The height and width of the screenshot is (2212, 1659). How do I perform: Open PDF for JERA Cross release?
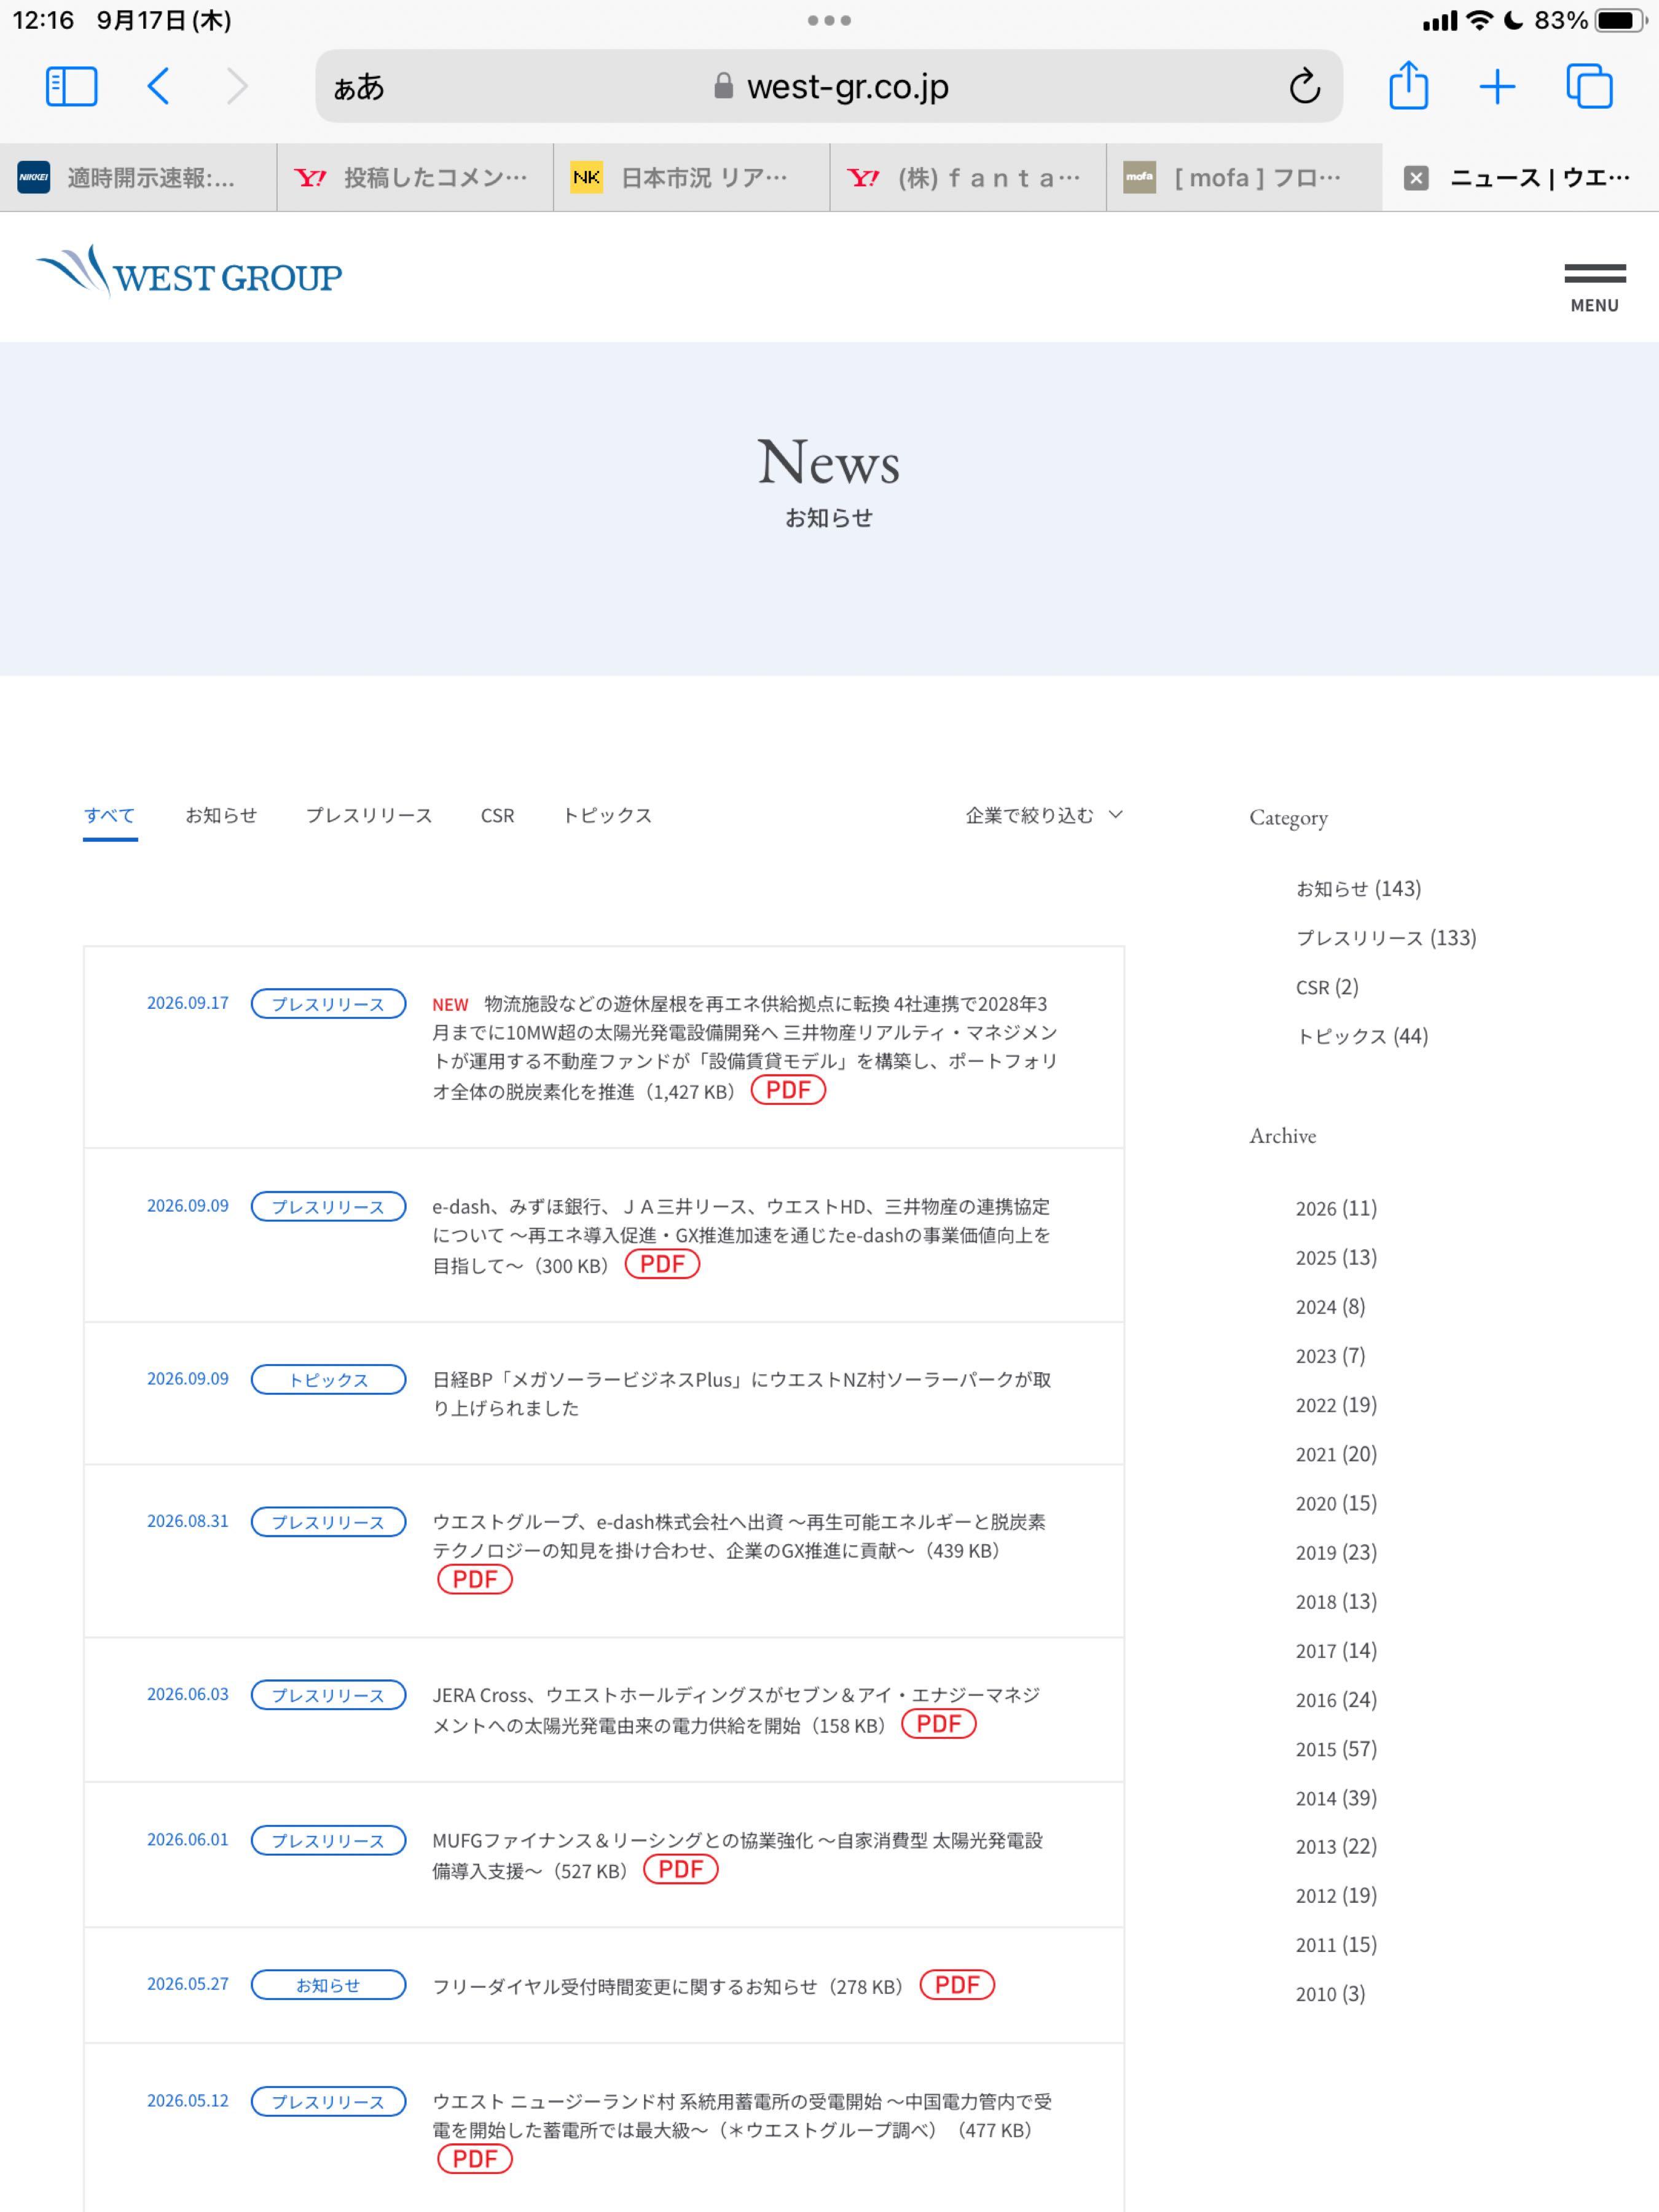click(x=938, y=1724)
